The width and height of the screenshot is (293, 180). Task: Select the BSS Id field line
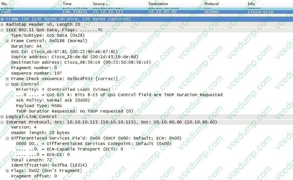click(64, 51)
